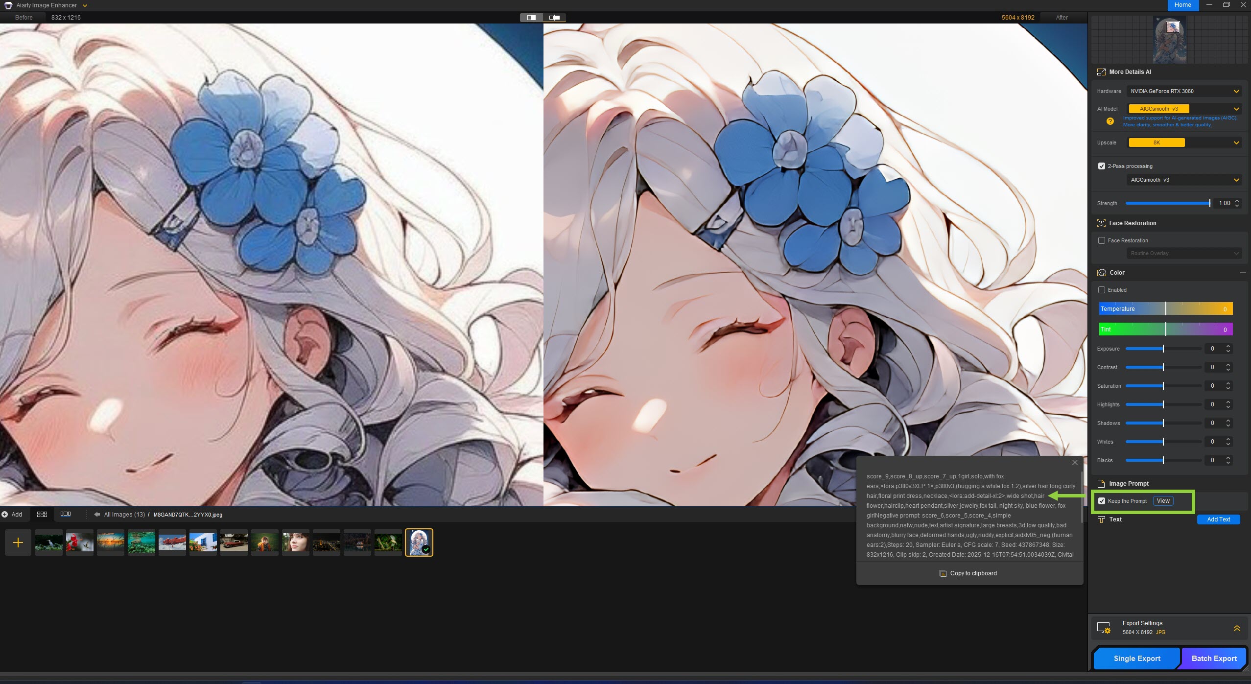This screenshot has width=1251, height=684.
Task: Click the back arrow beside All Images
Action: [x=97, y=515]
